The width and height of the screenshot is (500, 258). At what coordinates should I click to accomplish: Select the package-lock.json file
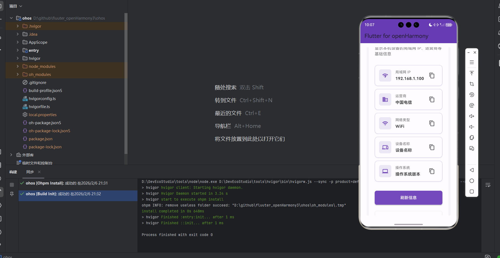pyautogui.click(x=45, y=147)
